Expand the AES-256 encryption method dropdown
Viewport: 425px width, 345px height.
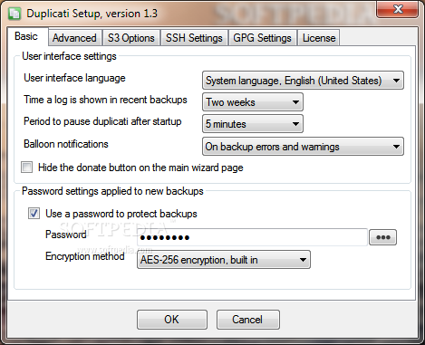pyautogui.click(x=224, y=260)
